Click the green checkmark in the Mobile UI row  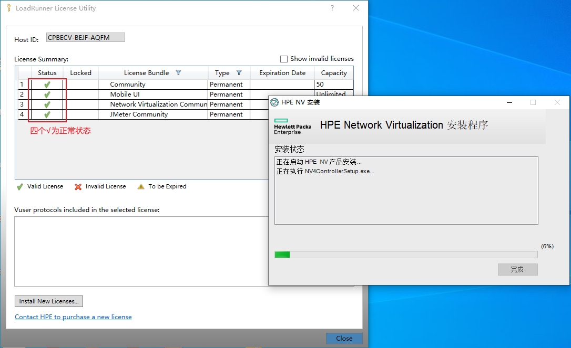pos(47,94)
